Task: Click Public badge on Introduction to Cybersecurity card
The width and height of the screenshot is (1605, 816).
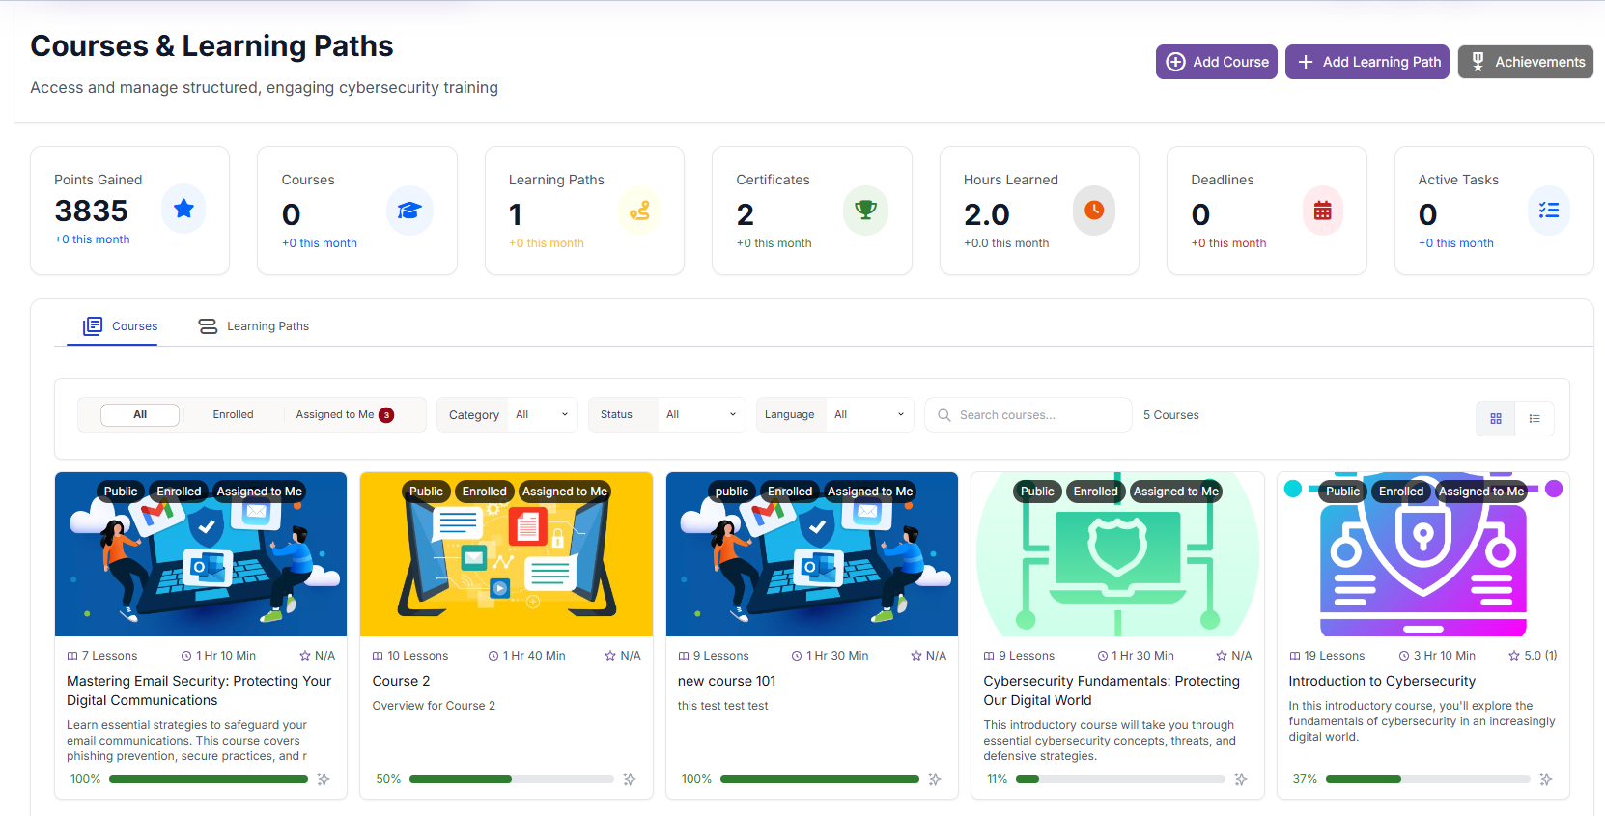Action: [x=1342, y=492]
